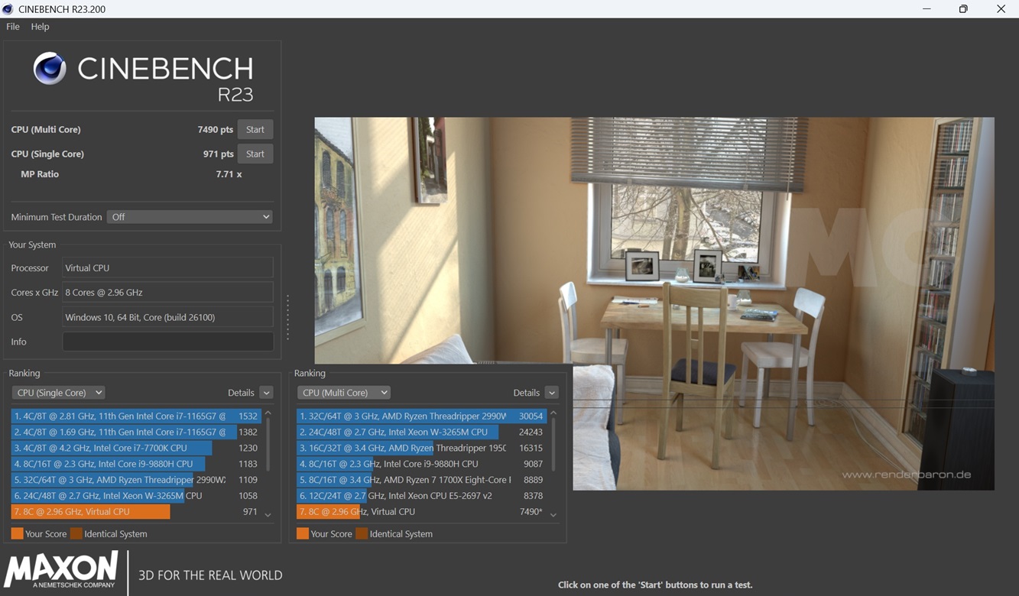
Task: Click the Cinebench logo sphere icon
Action: click(50, 69)
